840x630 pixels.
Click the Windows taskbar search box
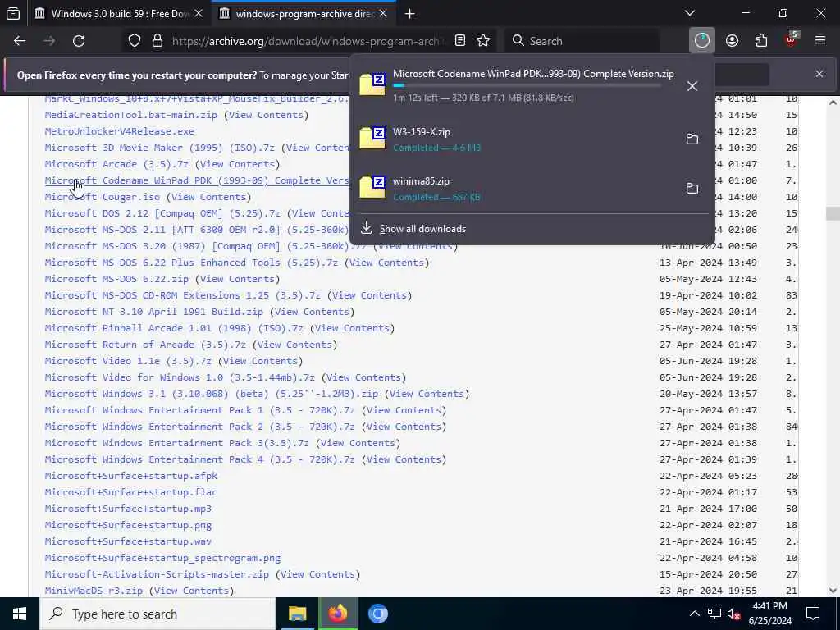point(157,614)
